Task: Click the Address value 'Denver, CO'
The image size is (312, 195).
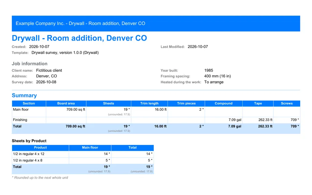Action: 46,76
